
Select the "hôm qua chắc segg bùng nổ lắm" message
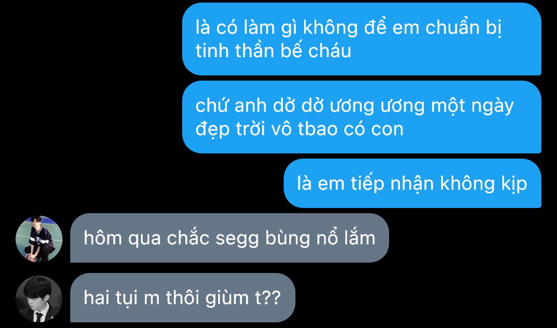coord(229,238)
